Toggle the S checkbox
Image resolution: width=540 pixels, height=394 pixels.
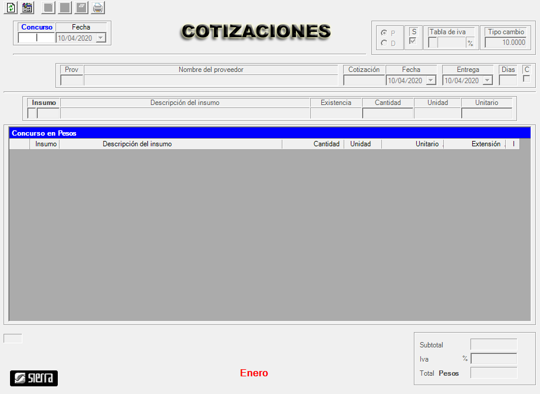413,41
